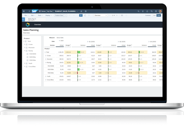Toggle the Mountain product checkbox
The width and height of the screenshot is (184, 130).
pyautogui.click(x=27, y=48)
